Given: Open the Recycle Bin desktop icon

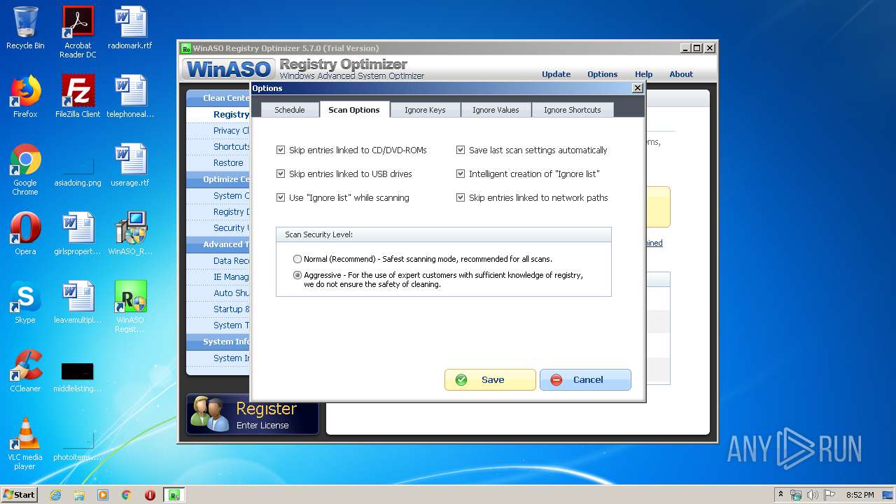Looking at the screenshot, I should [x=25, y=28].
